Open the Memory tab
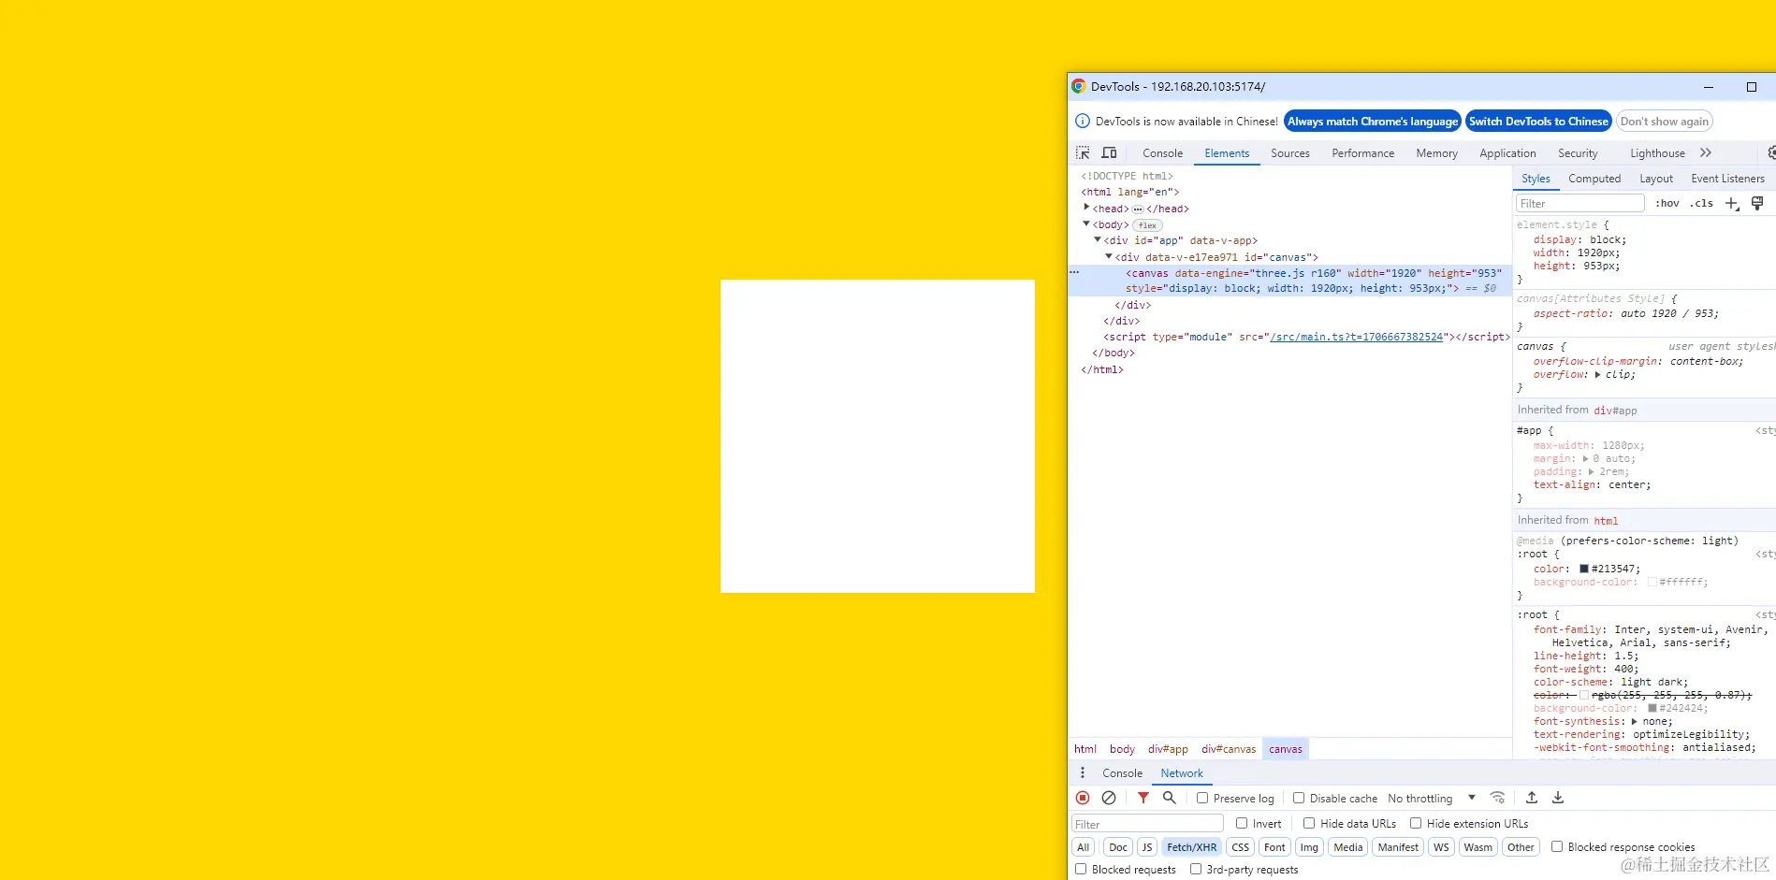1776x880 pixels. (x=1436, y=153)
